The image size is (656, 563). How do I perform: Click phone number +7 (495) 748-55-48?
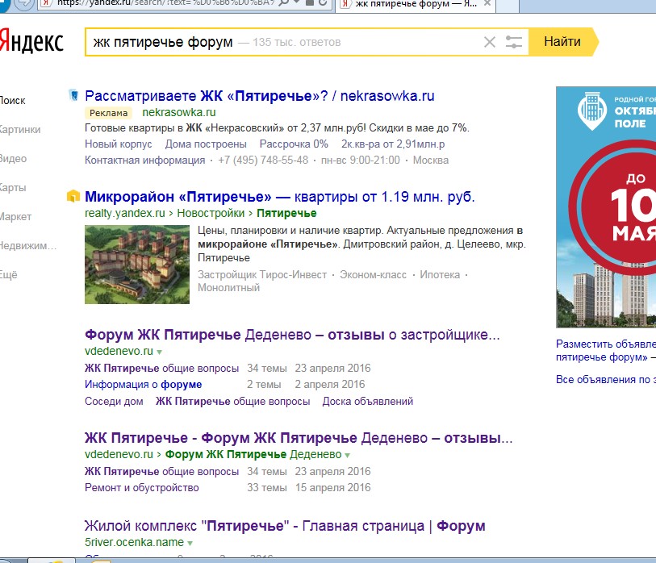point(263,161)
